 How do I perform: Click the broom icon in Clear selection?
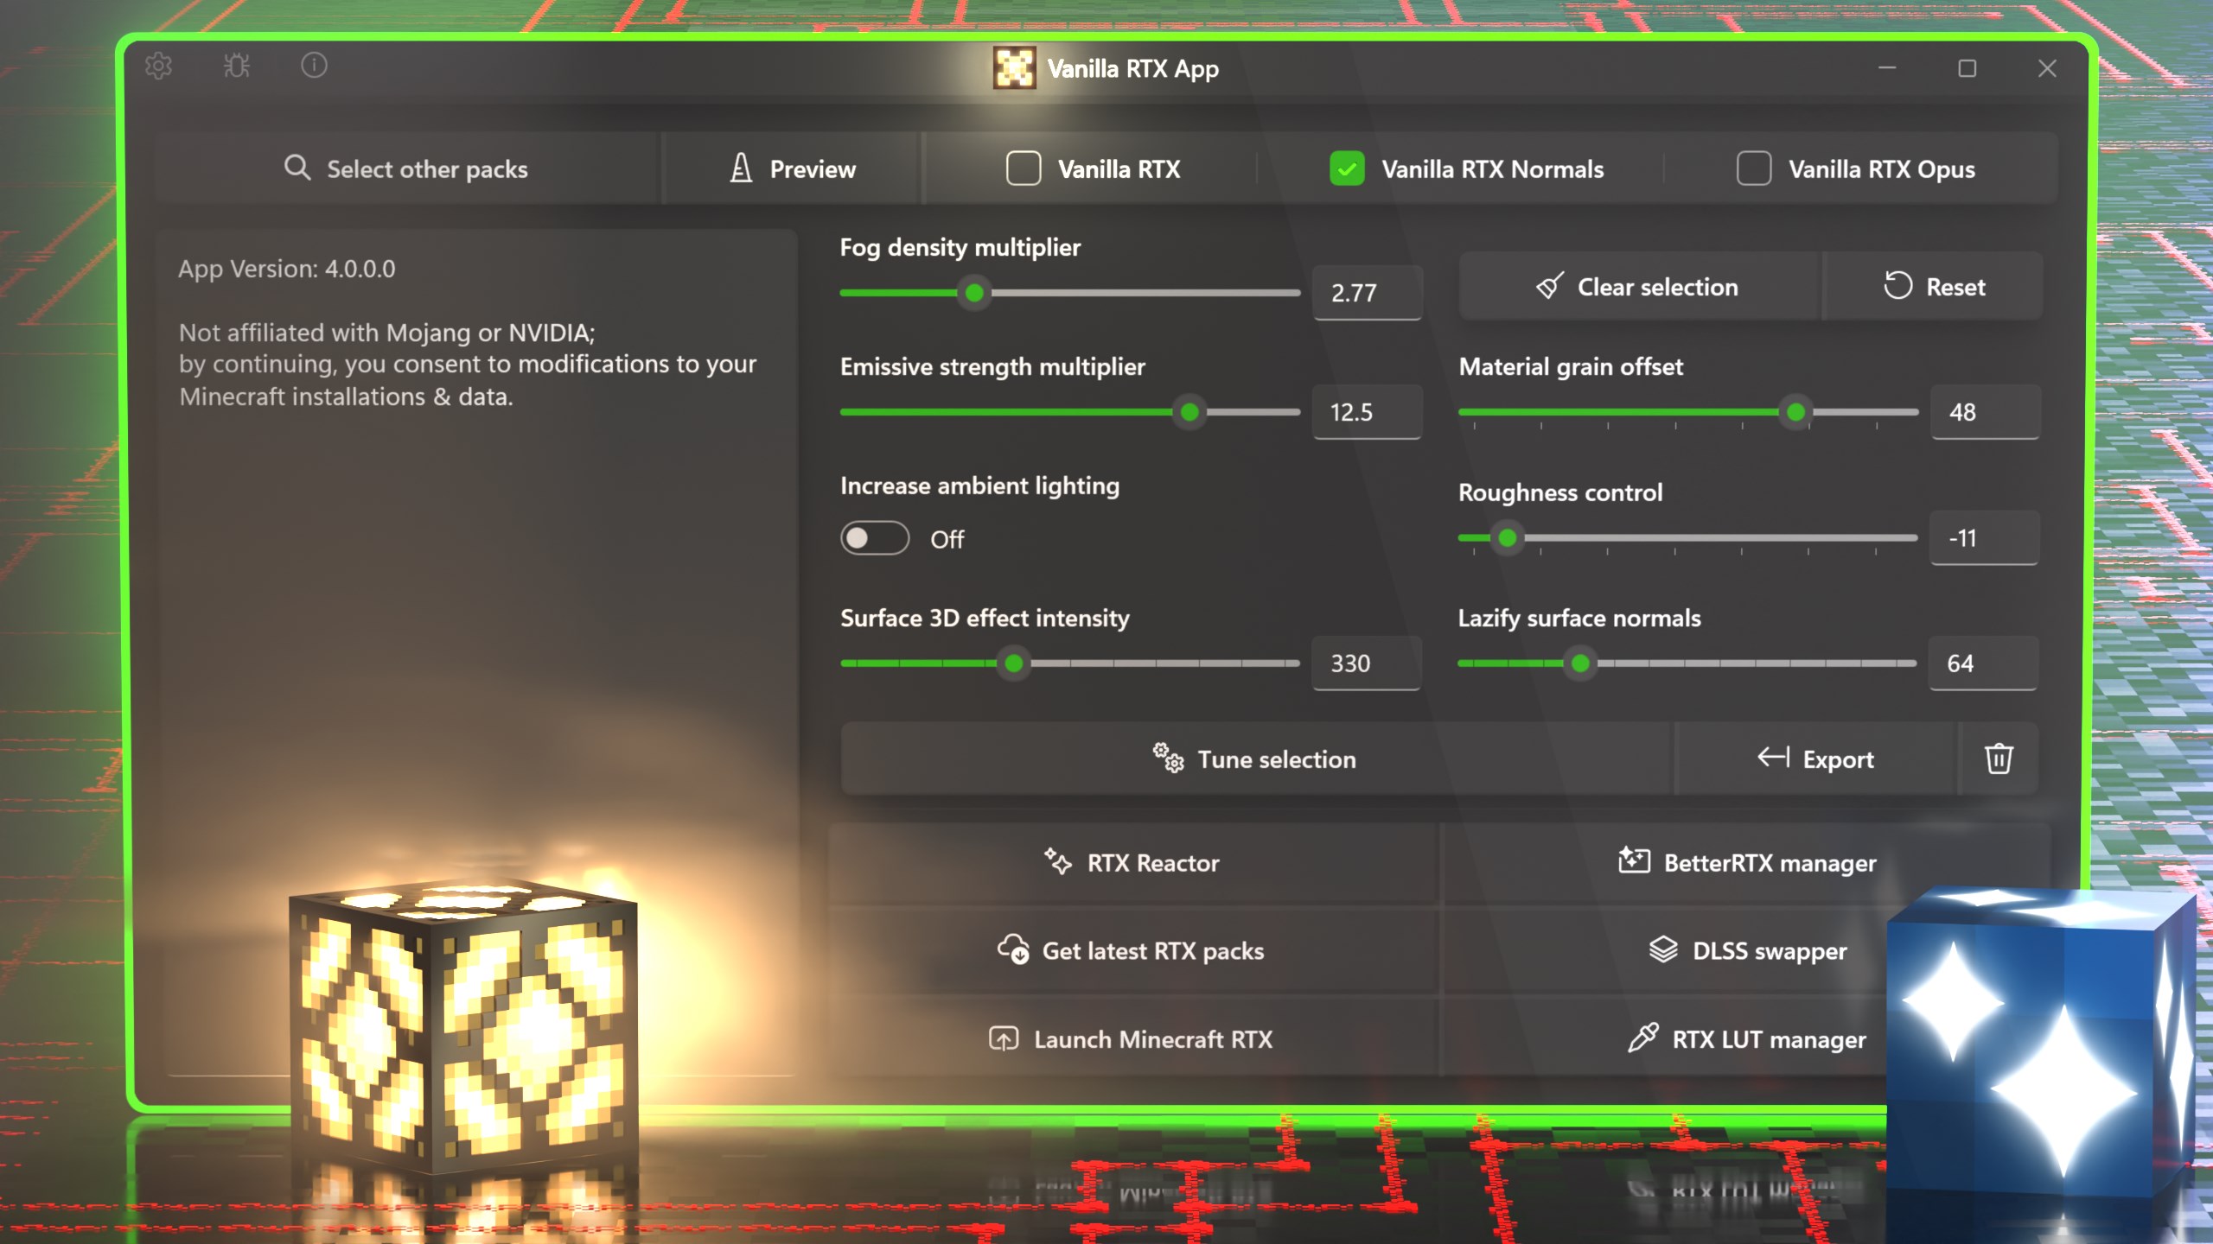pos(1550,285)
